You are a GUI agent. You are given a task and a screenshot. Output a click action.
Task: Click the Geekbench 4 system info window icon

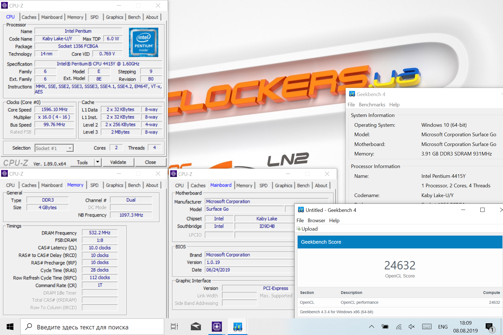(352, 94)
